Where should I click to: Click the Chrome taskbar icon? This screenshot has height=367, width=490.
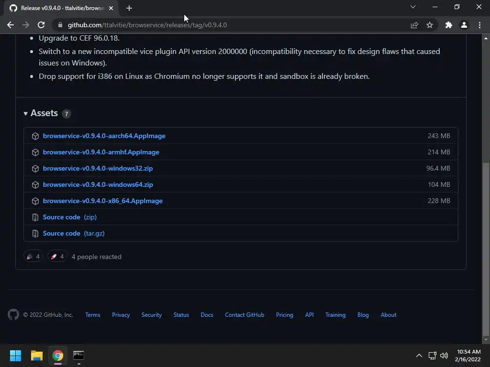pyautogui.click(x=57, y=356)
